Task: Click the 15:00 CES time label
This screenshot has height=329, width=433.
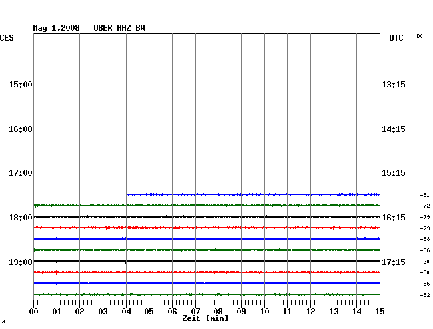Action: click(21, 85)
